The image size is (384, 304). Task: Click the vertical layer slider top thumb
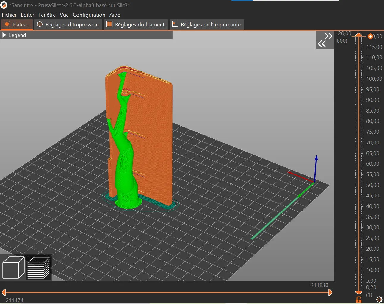[x=359, y=35]
